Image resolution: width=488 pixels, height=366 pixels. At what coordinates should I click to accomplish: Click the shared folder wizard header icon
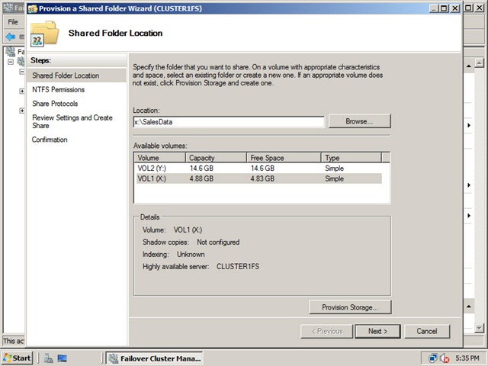click(x=44, y=34)
